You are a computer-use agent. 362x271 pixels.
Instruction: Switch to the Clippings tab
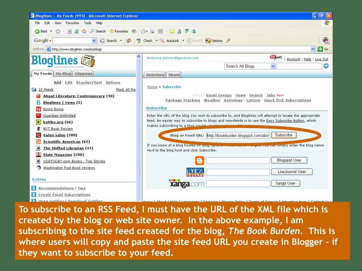(x=83, y=73)
